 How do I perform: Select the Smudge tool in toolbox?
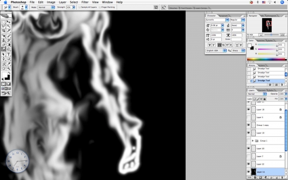(x=3, y=49)
